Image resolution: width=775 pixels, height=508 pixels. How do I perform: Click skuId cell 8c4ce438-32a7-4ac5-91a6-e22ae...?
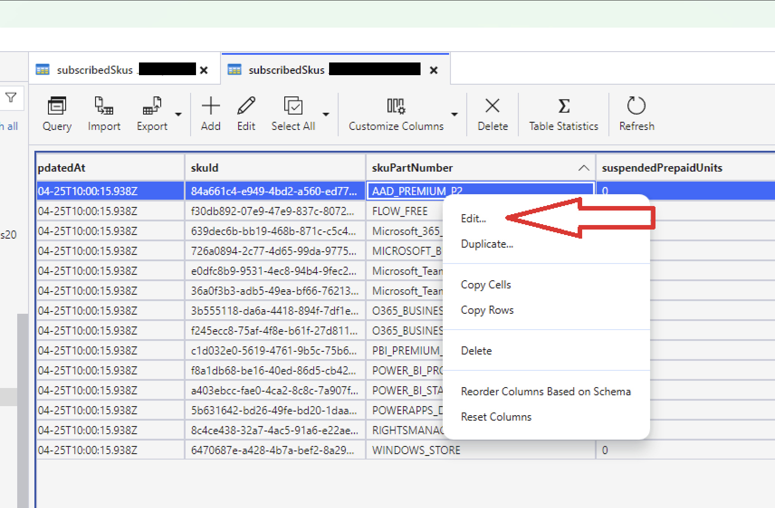(275, 430)
